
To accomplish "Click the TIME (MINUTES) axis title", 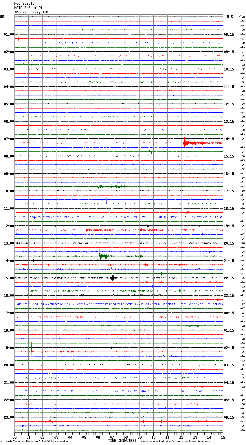I will click(122, 441).
